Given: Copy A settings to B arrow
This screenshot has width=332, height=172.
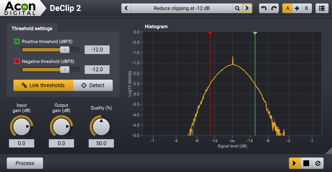Looking at the screenshot, I should click(x=297, y=8).
